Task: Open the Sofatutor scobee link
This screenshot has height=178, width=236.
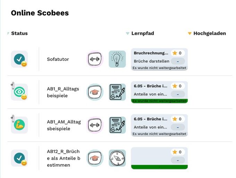Action: (58, 59)
